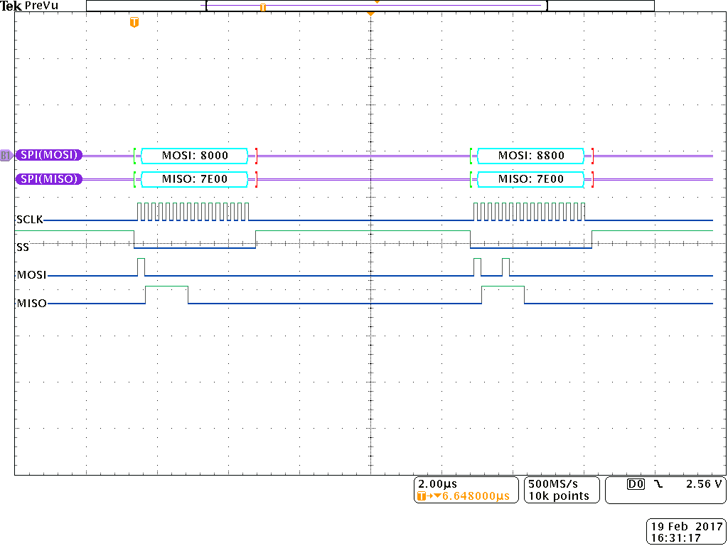Select the SPI(MISO) bus label
The image size is (728, 546).
click(49, 178)
